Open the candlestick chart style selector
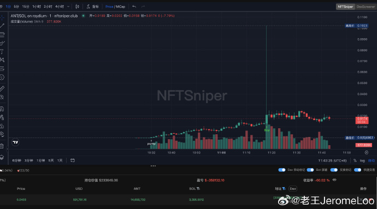The height and width of the screenshot is (209, 377). (77, 7)
